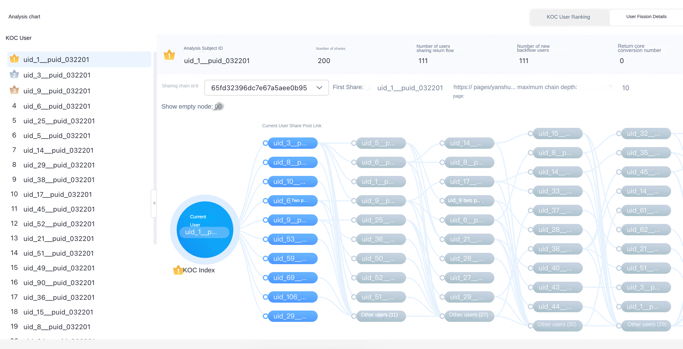The width and height of the screenshot is (683, 349).
Task: Click the uid_36 node in the chart
Action: (381, 239)
